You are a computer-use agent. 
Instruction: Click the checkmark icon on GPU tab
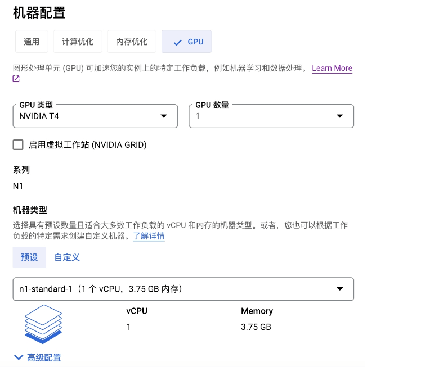tap(178, 42)
